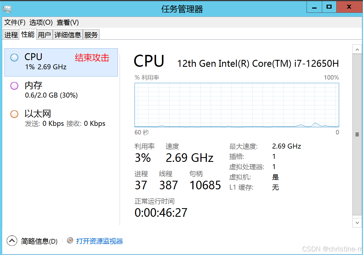Switch to the 进程 tab
Image resolution: width=363 pixels, height=255 pixels.
[x=11, y=35]
